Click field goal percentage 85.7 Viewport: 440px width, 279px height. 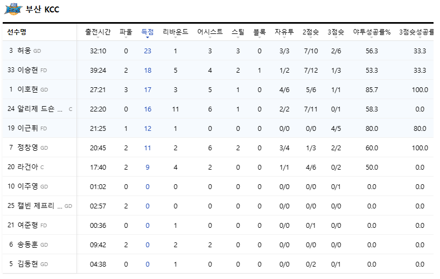(372, 90)
